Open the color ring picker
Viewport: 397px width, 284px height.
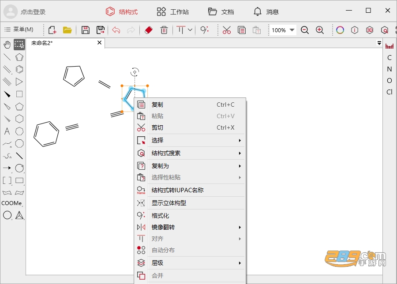(340, 30)
